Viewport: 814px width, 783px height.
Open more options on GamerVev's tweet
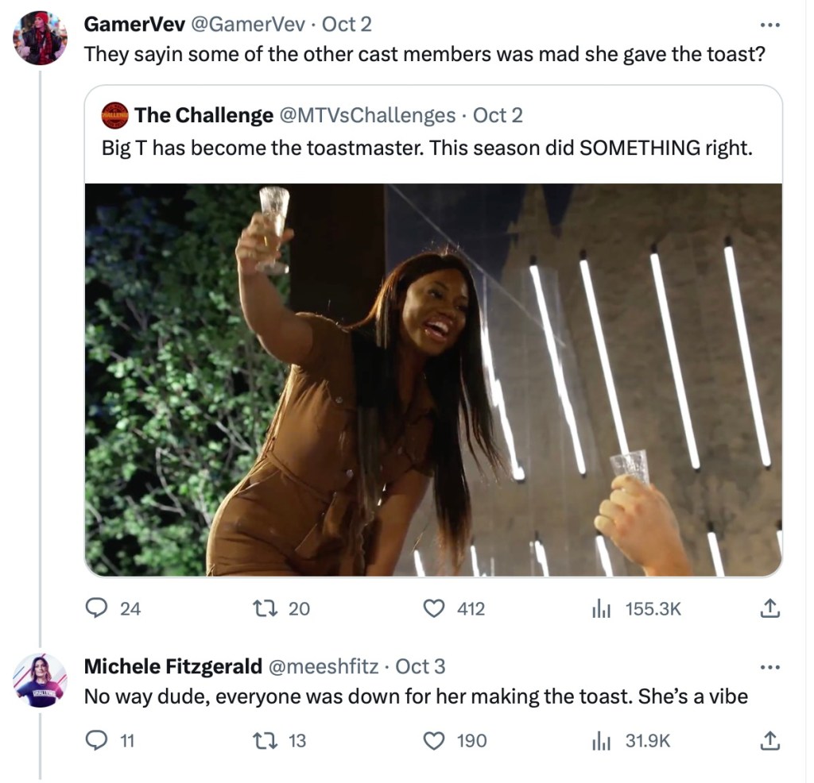click(x=769, y=25)
